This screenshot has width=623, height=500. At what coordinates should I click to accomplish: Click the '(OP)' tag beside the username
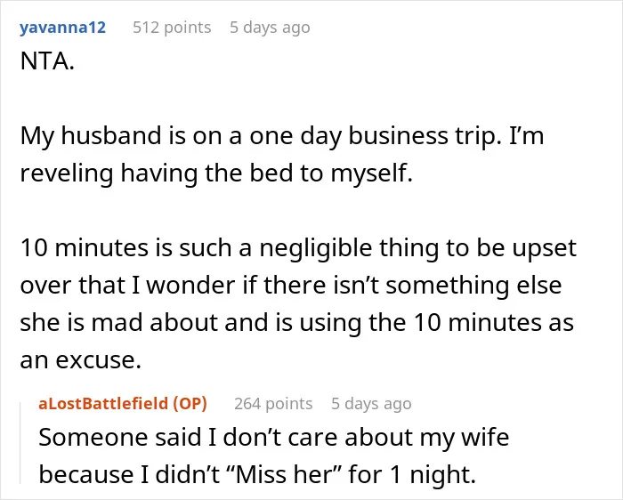(190, 404)
